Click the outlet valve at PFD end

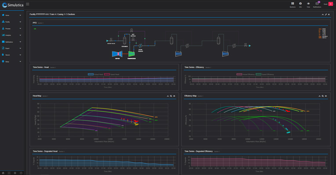[x=245, y=45]
